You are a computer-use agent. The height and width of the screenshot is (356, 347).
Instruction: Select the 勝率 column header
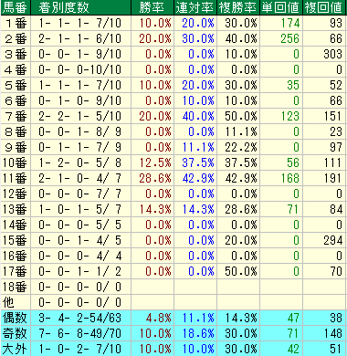pyautogui.click(x=152, y=7)
